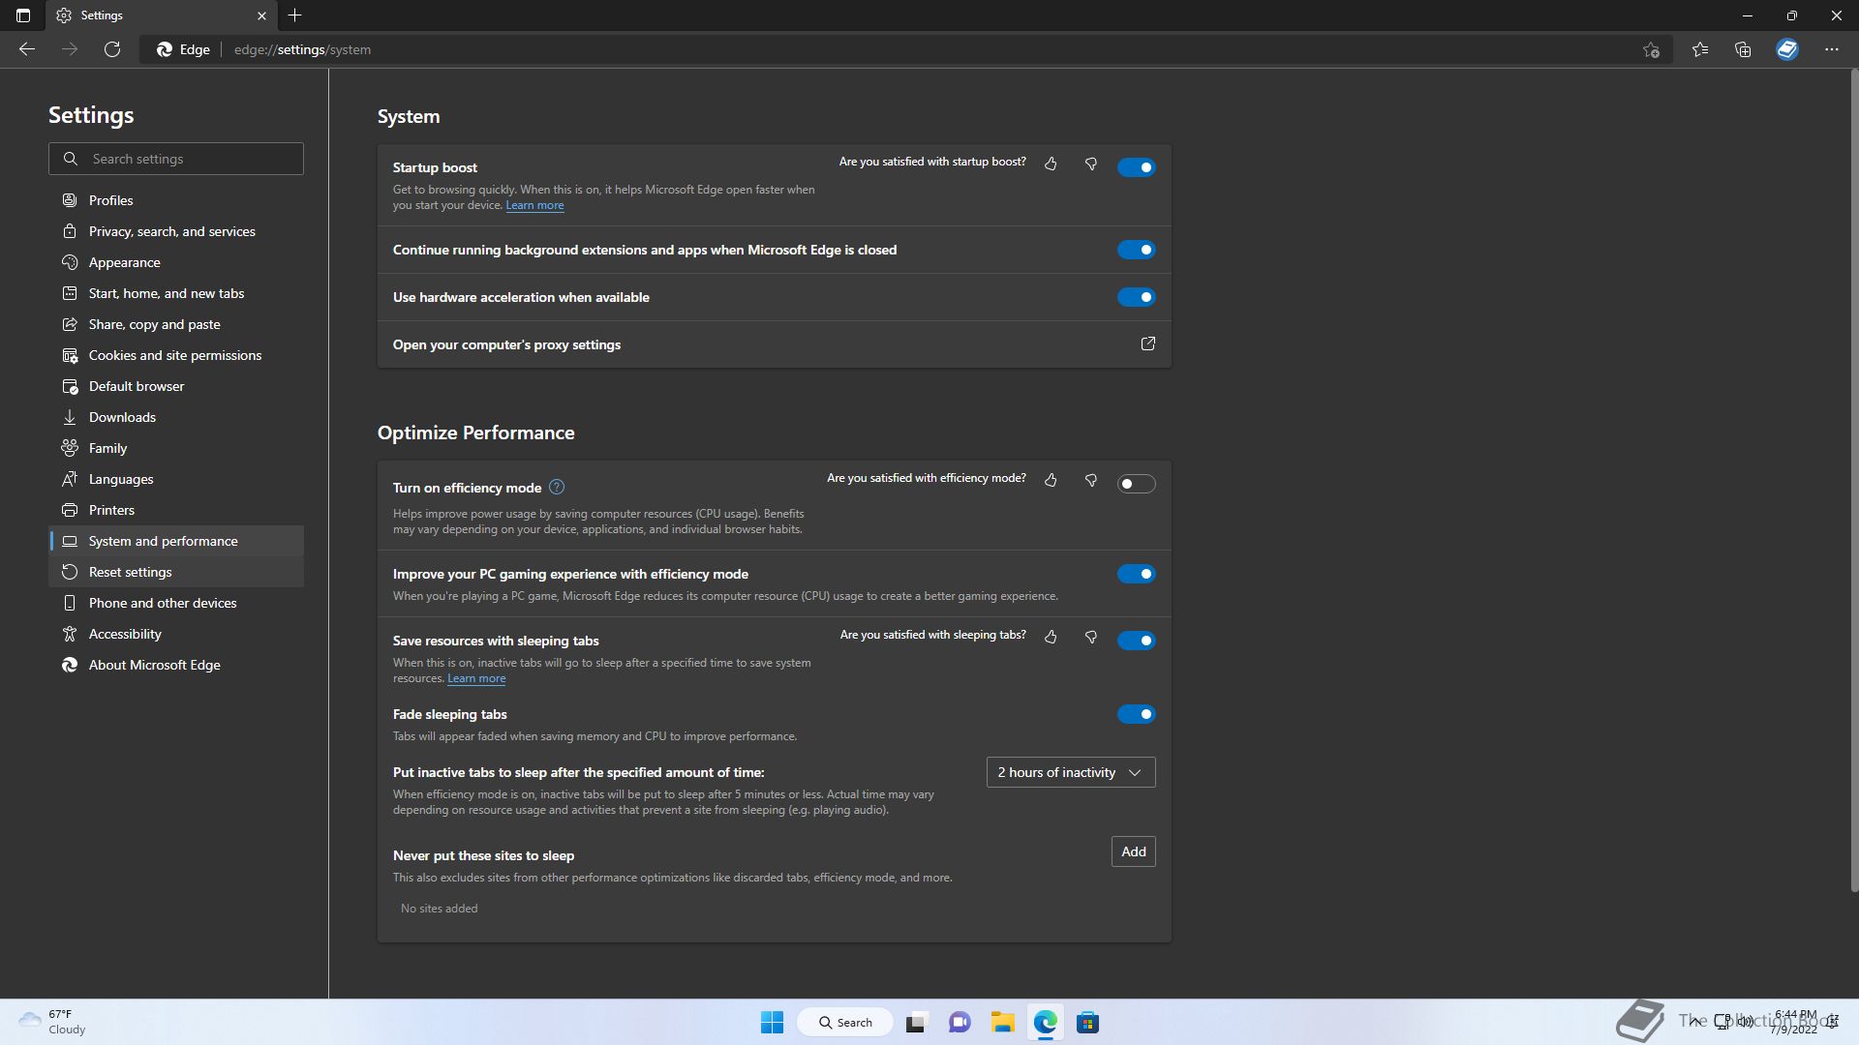Open About Microsoft Edge
This screenshot has width=1859, height=1045.
point(176,665)
